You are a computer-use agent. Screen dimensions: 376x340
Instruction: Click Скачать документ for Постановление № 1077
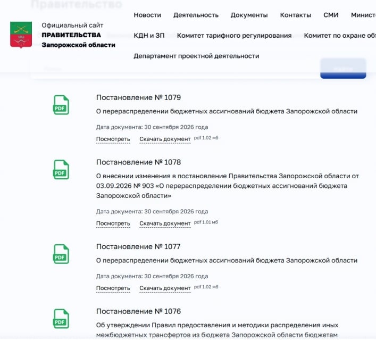tap(165, 288)
